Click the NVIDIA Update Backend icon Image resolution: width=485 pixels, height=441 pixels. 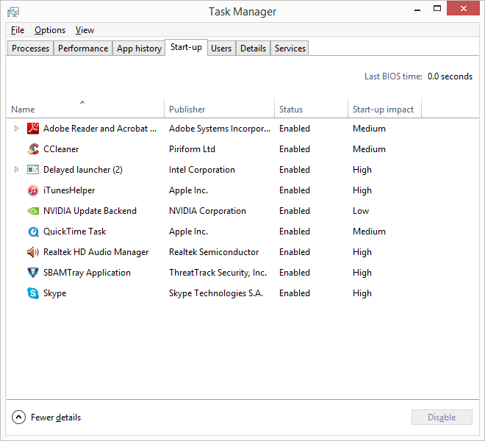33,211
